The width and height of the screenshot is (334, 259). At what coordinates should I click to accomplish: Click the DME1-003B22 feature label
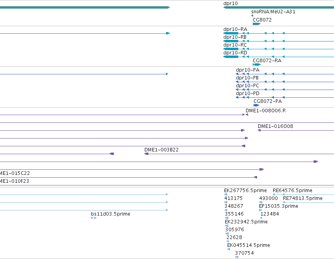(161, 150)
